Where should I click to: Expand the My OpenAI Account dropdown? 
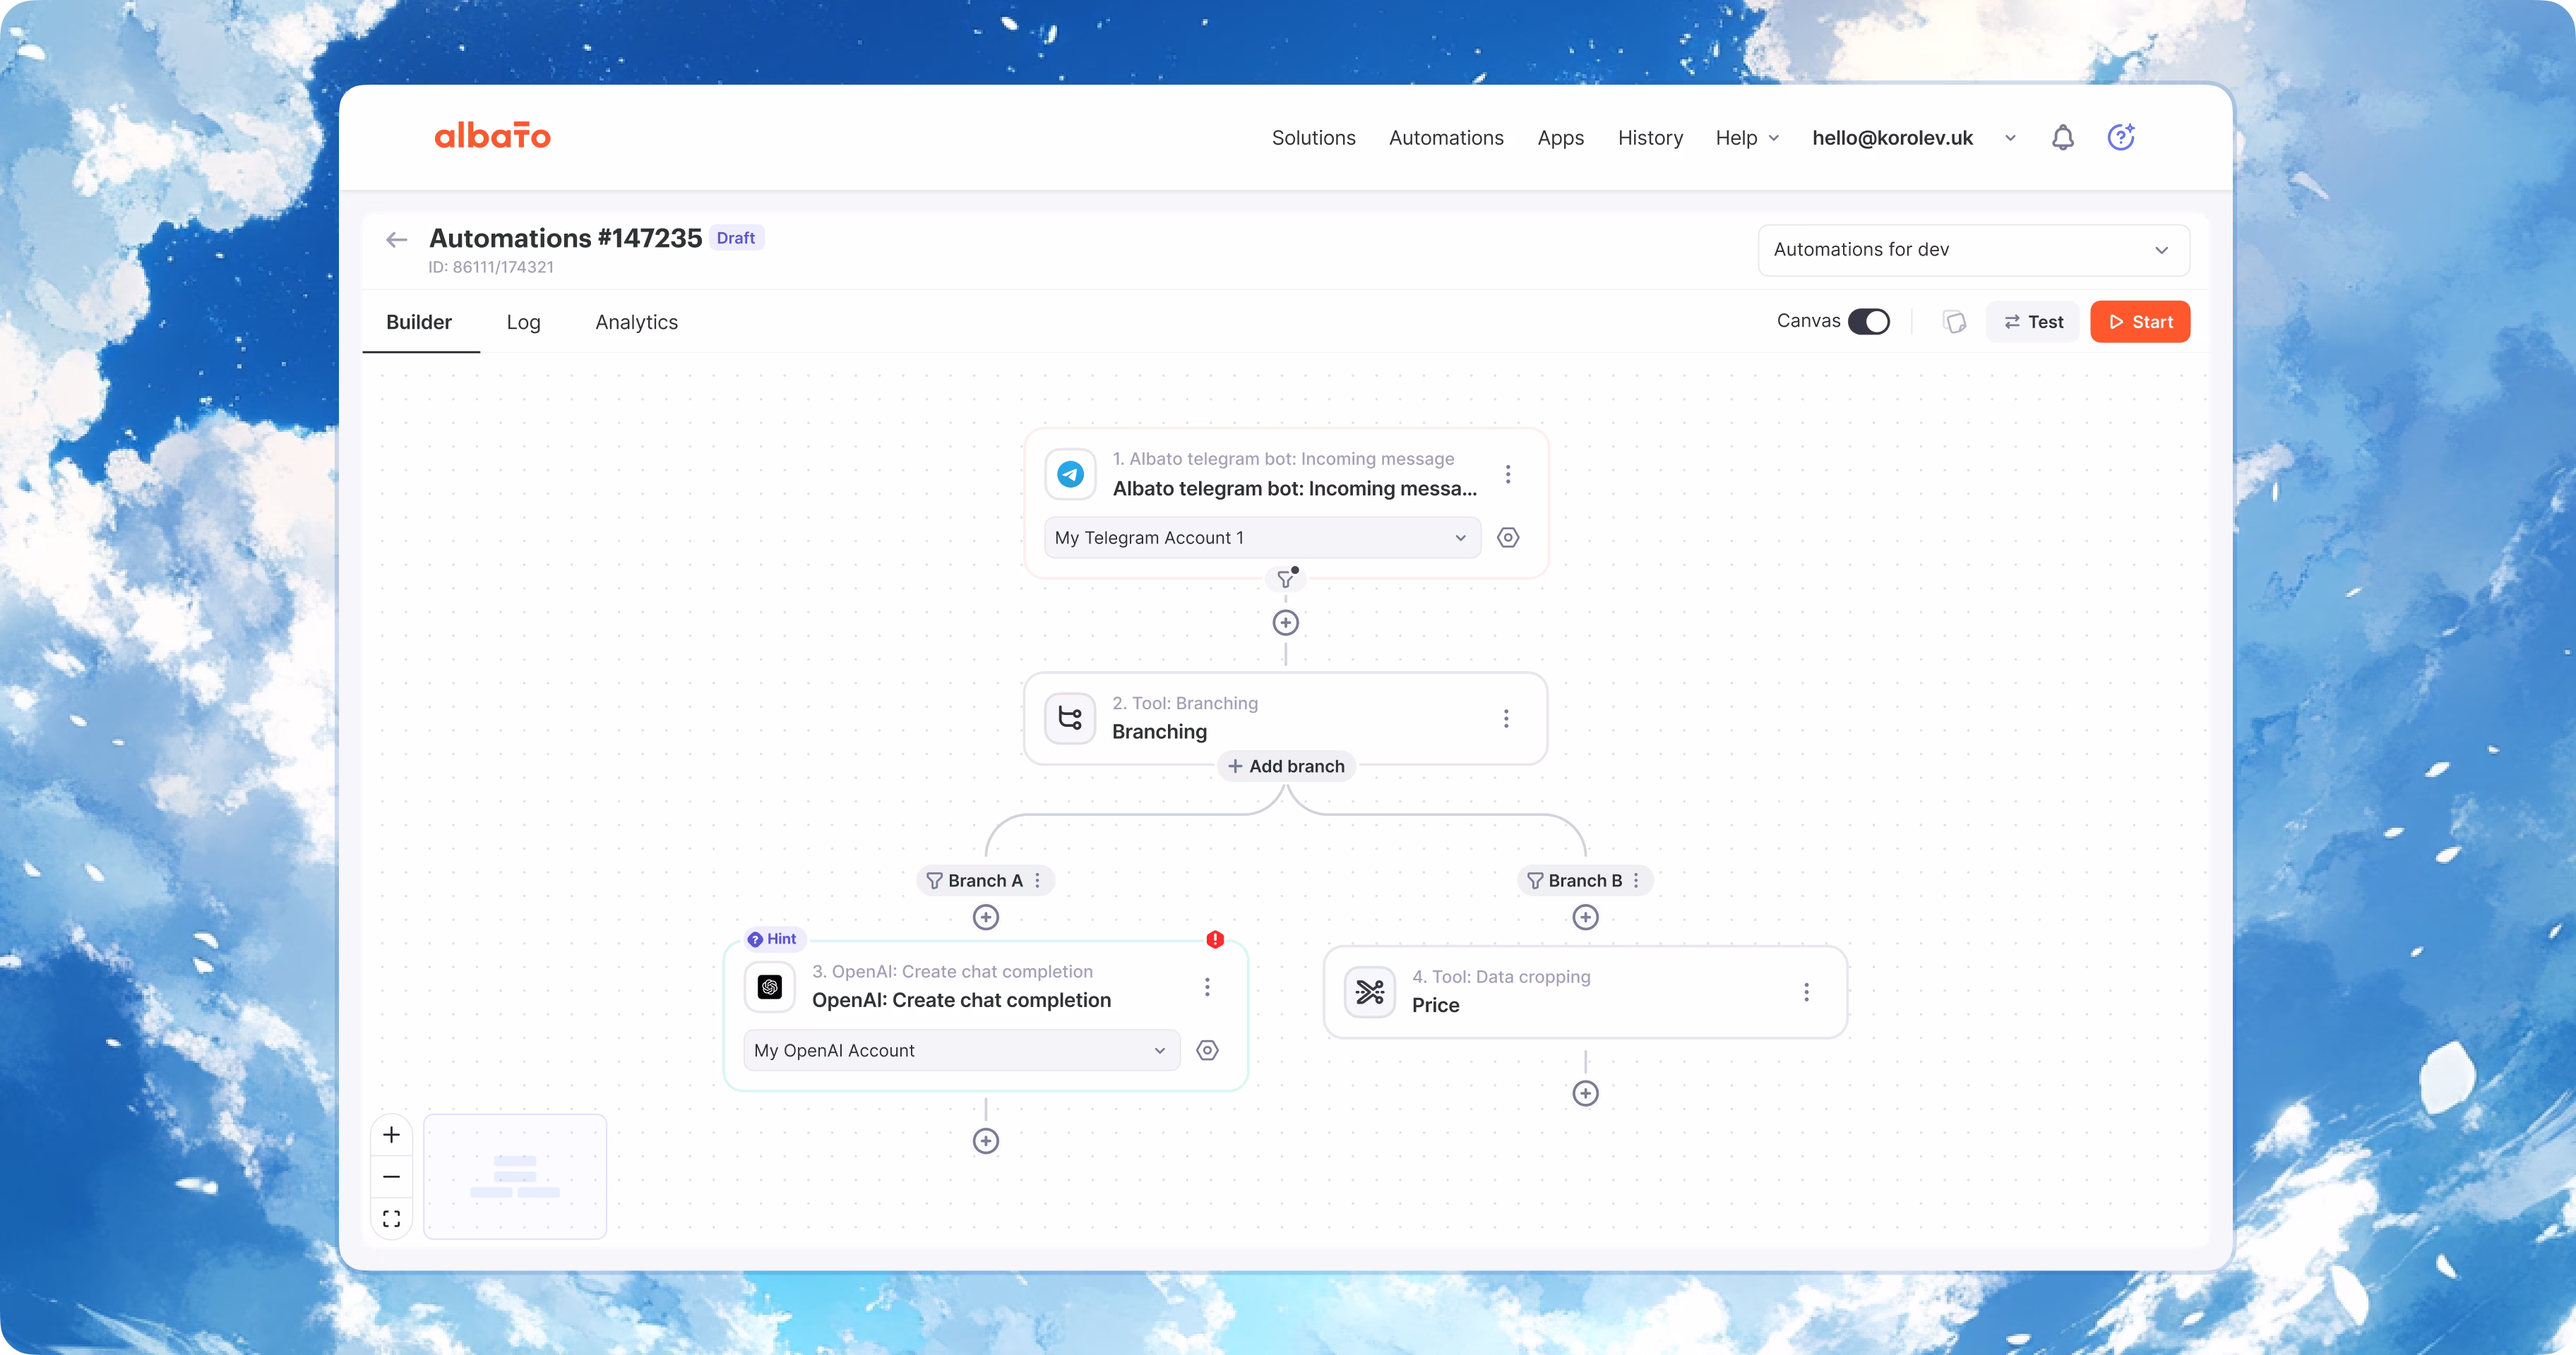click(x=961, y=1050)
